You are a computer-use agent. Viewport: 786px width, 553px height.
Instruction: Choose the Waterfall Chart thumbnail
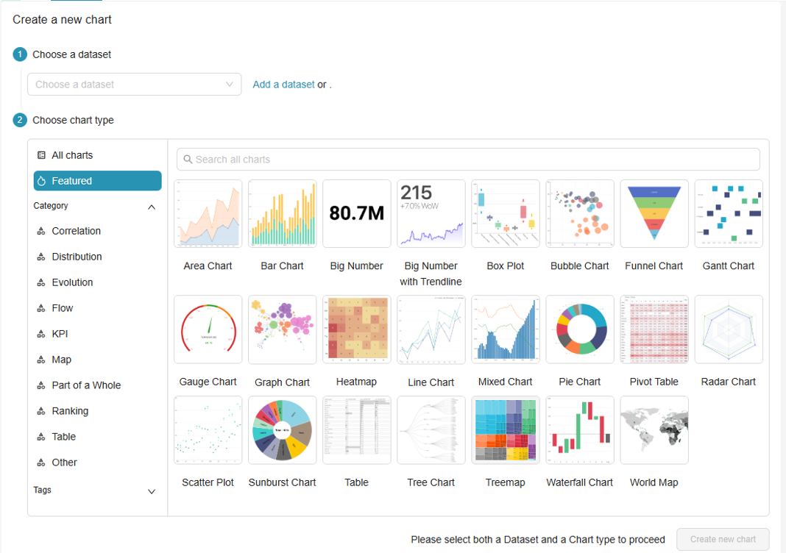click(x=580, y=430)
